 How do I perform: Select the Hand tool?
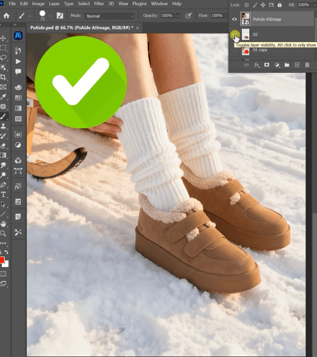(x=3, y=224)
